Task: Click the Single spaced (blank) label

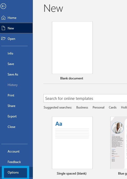Action: tap(72, 173)
